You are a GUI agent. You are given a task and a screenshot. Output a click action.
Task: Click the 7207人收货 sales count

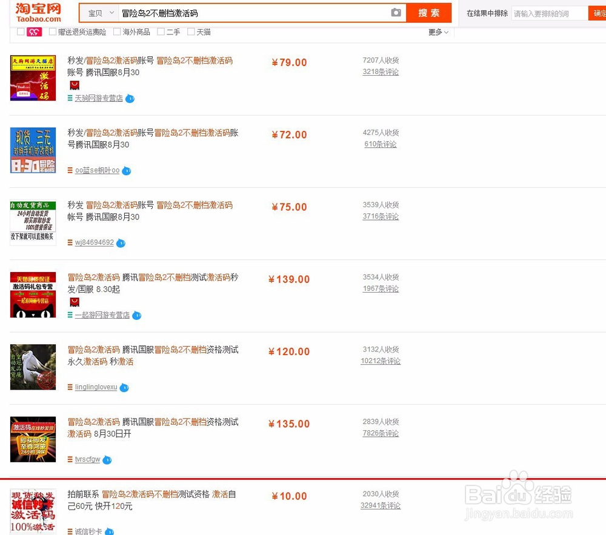[381, 60]
